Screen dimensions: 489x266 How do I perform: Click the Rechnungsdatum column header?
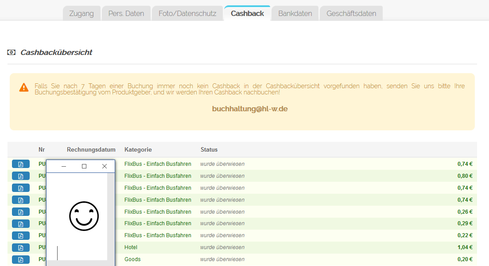[91, 149]
